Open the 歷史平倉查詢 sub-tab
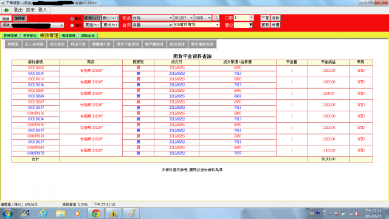Screen dimensions: 389x219 coord(128,44)
